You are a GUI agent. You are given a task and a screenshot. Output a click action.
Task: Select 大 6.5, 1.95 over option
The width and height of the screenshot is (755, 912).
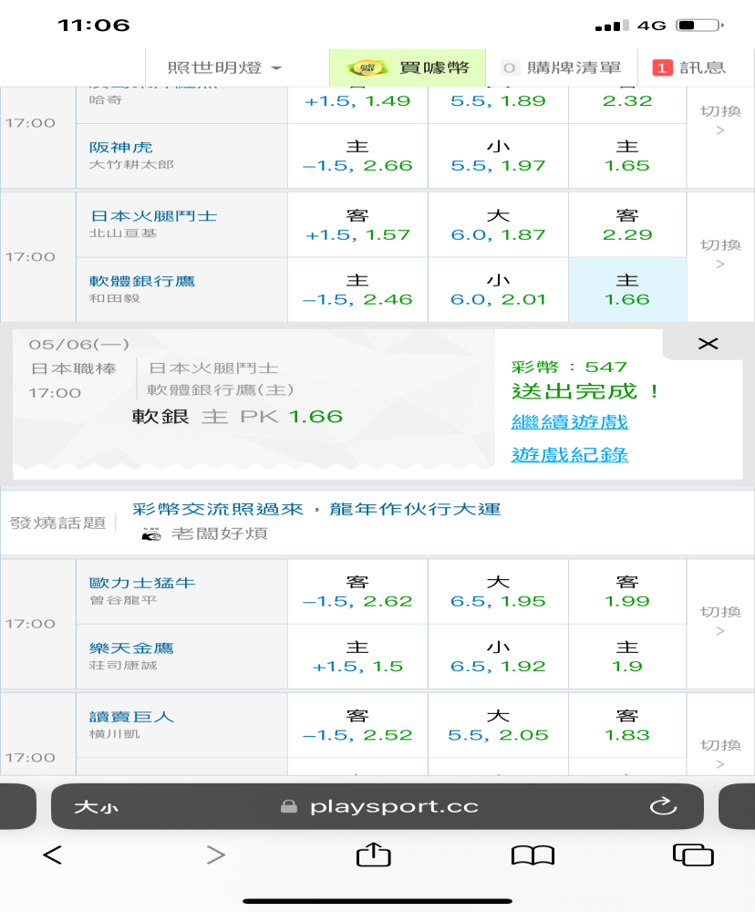pos(499,592)
